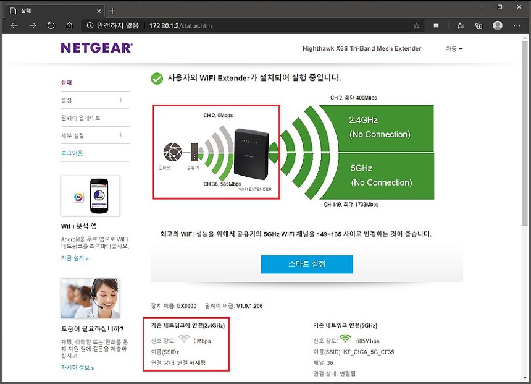531x384 pixels.
Task: Click the green 5GHz signal strength icon
Action: pyautogui.click(x=345, y=338)
